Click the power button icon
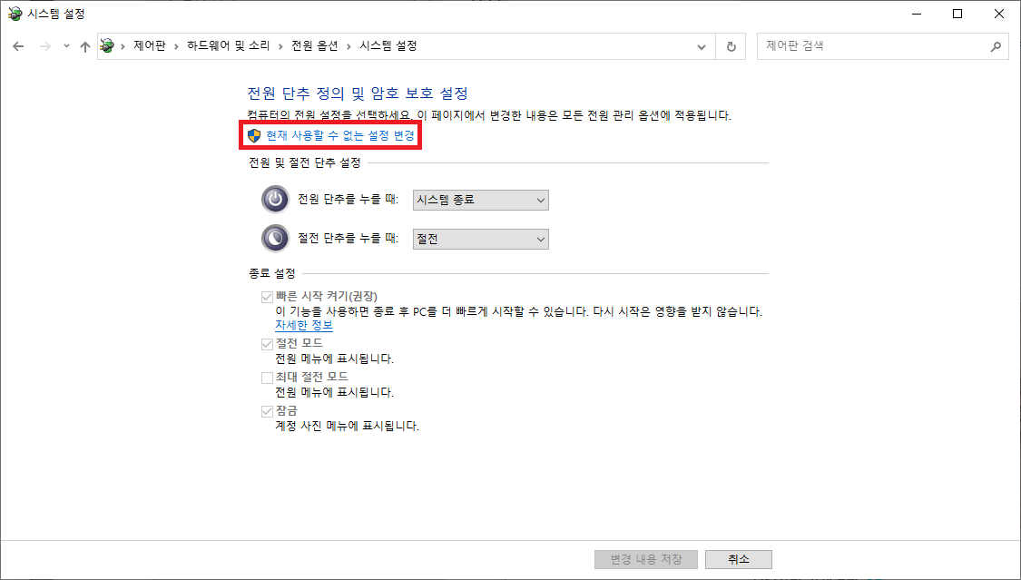The width and height of the screenshot is (1021, 580). click(275, 199)
